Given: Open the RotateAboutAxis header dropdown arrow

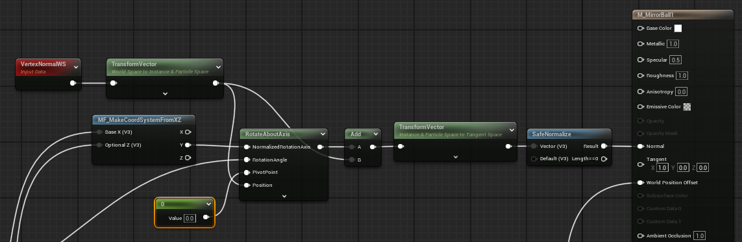Looking at the screenshot, I should tap(323, 134).
